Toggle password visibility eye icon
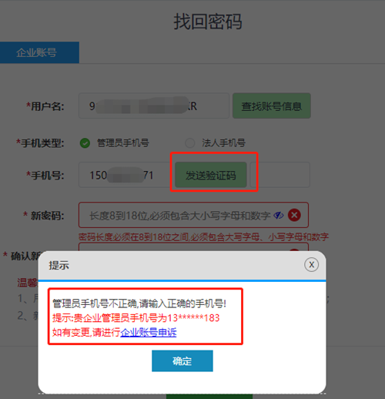 pos(279,215)
